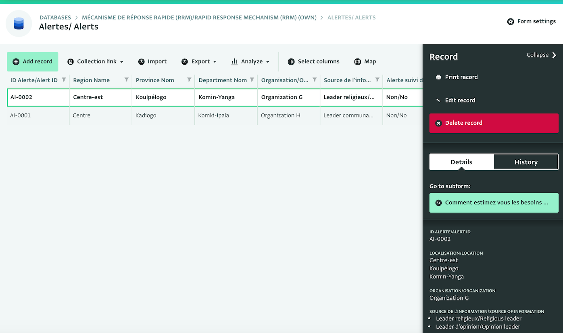Click the Leader communa… cell

click(352, 115)
